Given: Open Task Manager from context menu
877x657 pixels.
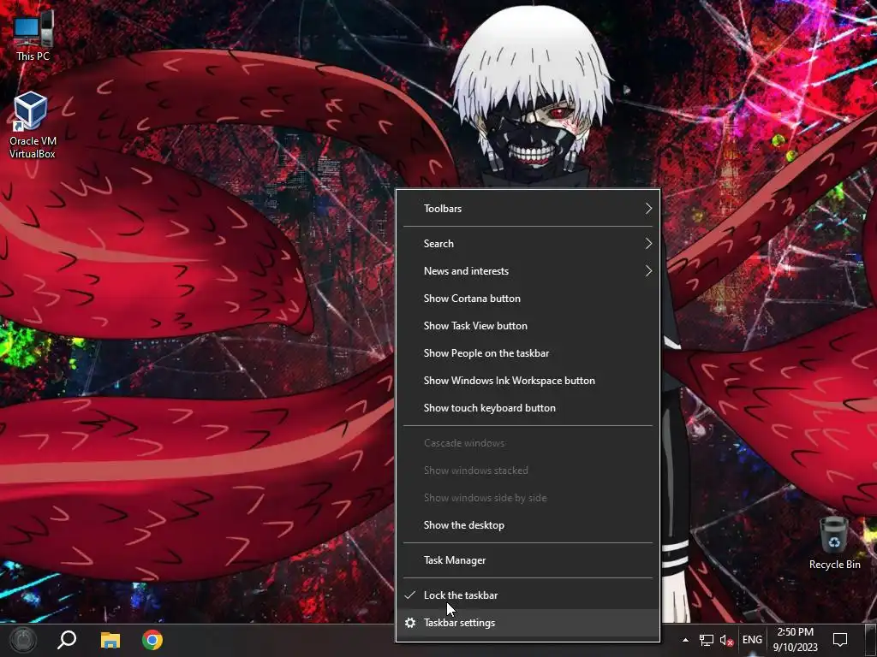Looking at the screenshot, I should tap(528, 560).
